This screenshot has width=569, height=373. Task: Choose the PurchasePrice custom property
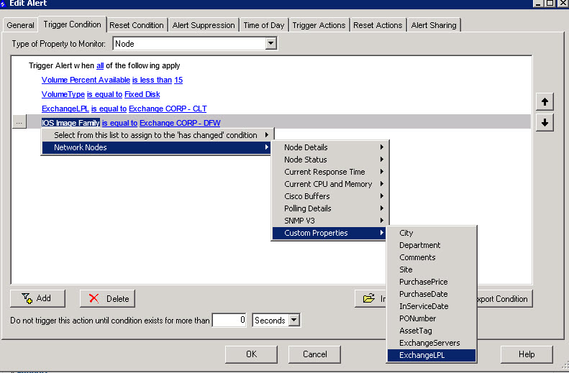(432, 282)
